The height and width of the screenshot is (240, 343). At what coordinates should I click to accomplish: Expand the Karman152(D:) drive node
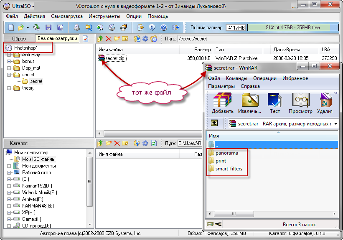9,186
